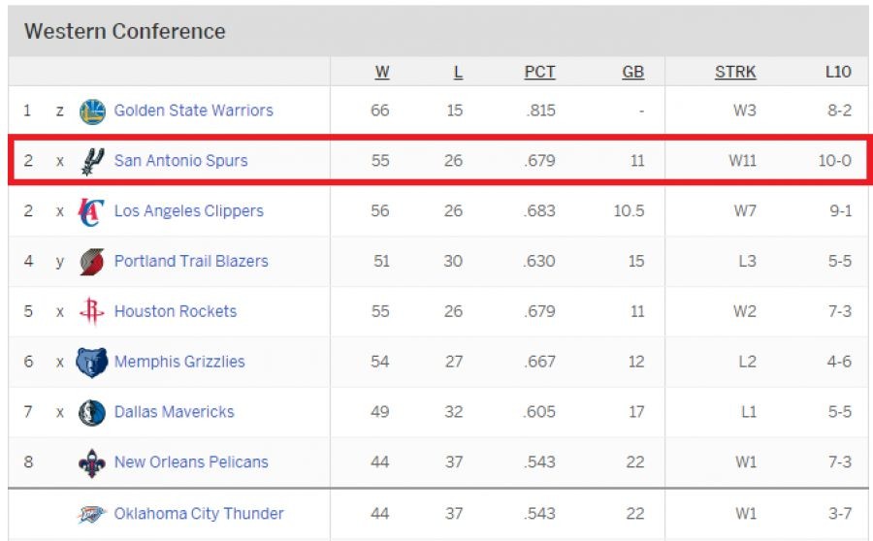Click the Memphis Grizzlies bear logo
873x541 pixels.
pos(92,363)
